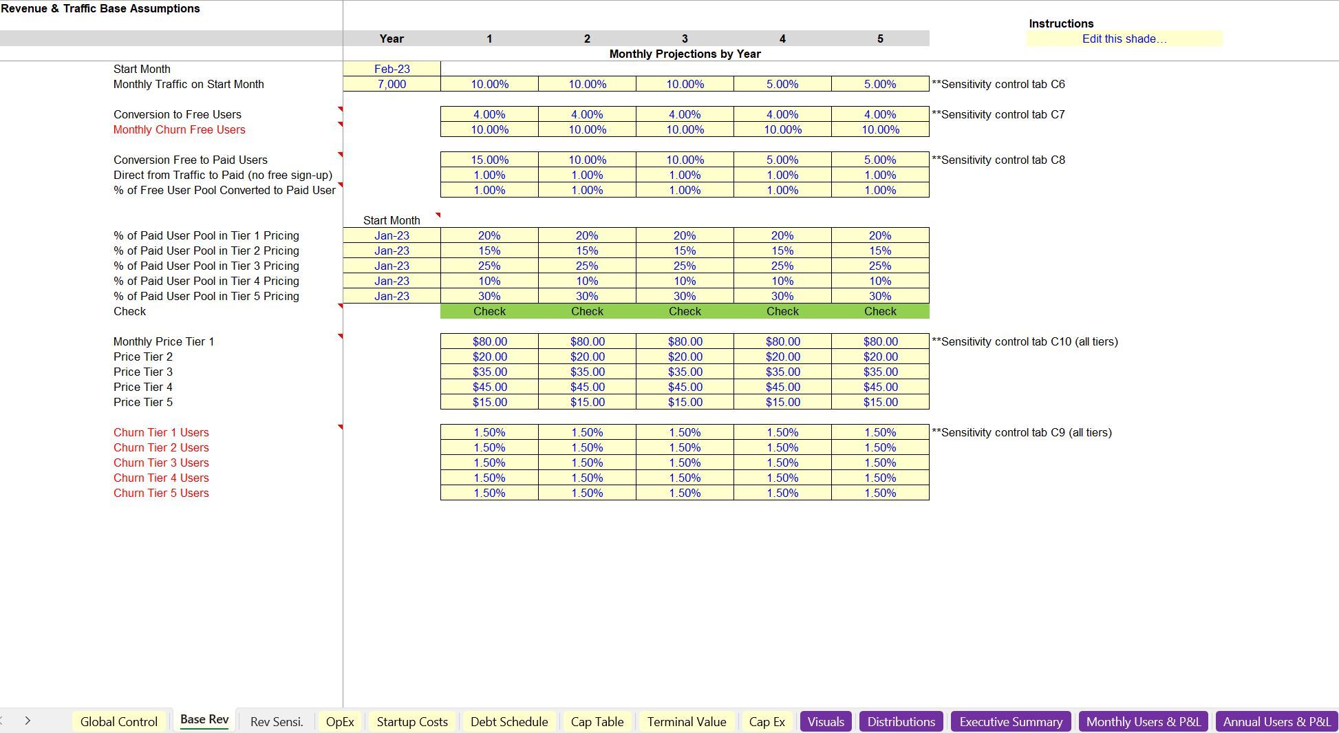Open the Distributions sheet
The image size is (1339, 733).
point(901,721)
